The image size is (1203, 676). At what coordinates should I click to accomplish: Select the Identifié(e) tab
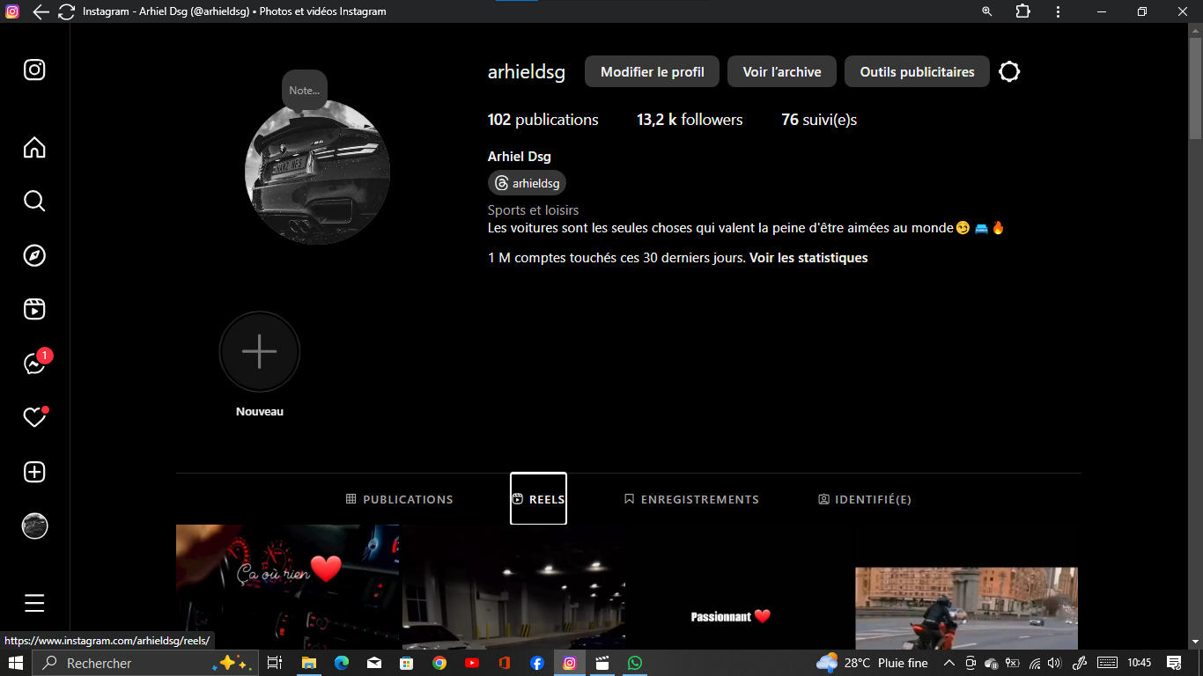[x=865, y=499]
